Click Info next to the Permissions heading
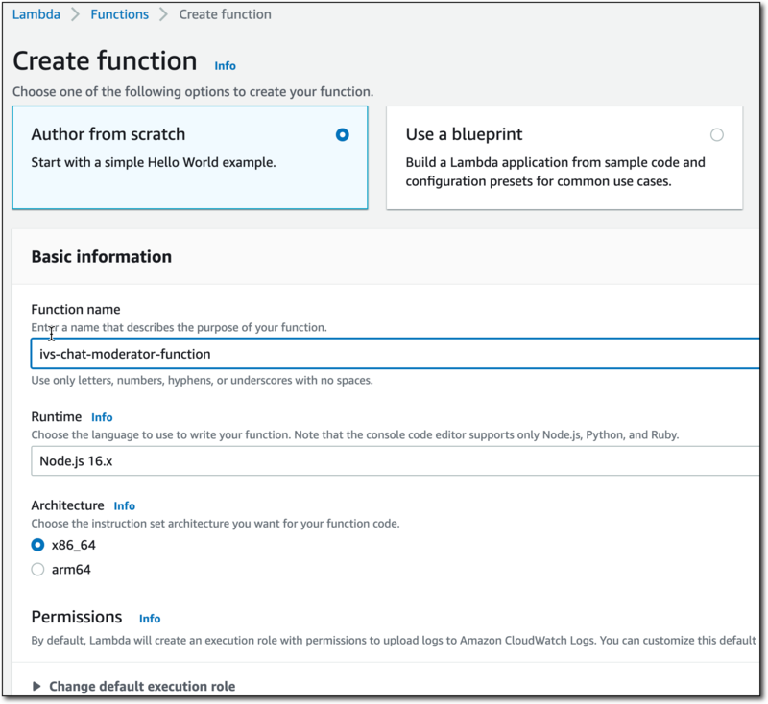This screenshot has width=768, height=704. coord(149,618)
